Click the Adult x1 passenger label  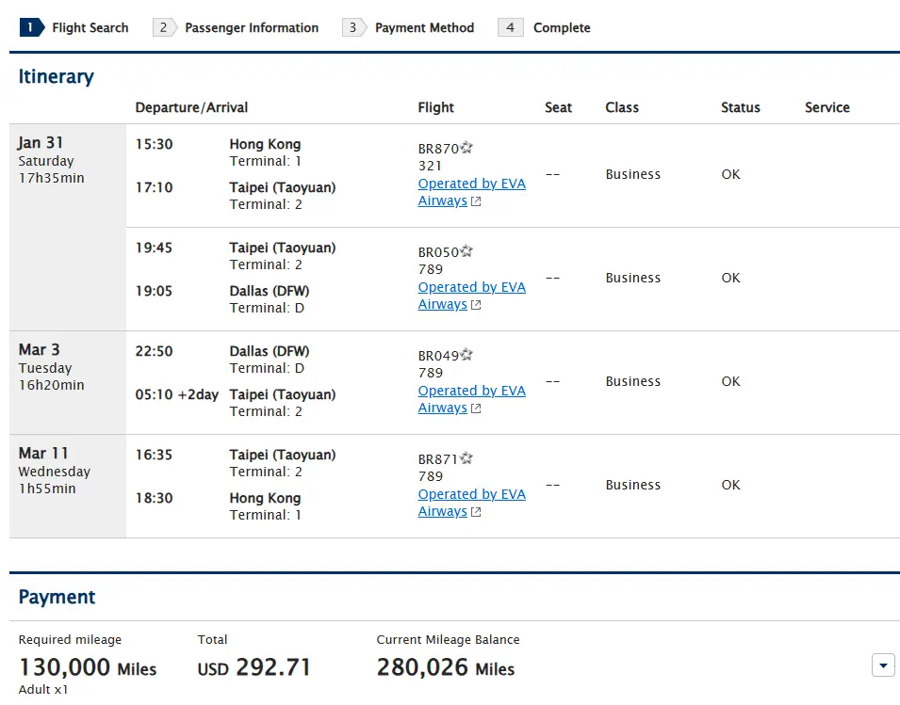click(x=43, y=690)
